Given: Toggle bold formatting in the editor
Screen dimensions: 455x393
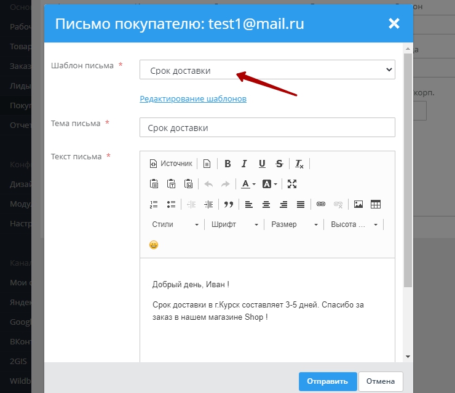Looking at the screenshot, I should (x=228, y=164).
